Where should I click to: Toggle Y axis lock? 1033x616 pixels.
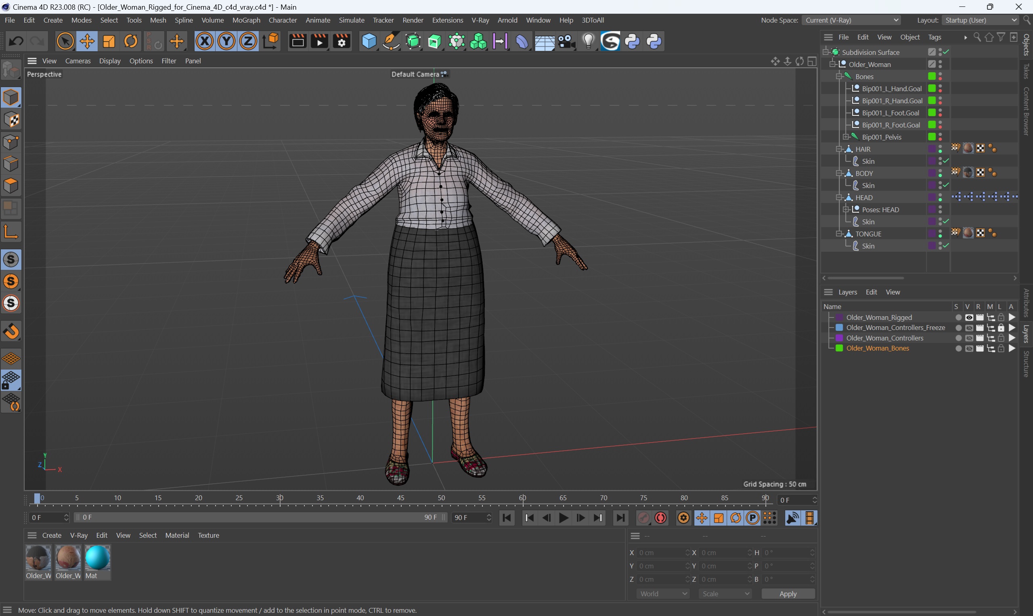226,41
